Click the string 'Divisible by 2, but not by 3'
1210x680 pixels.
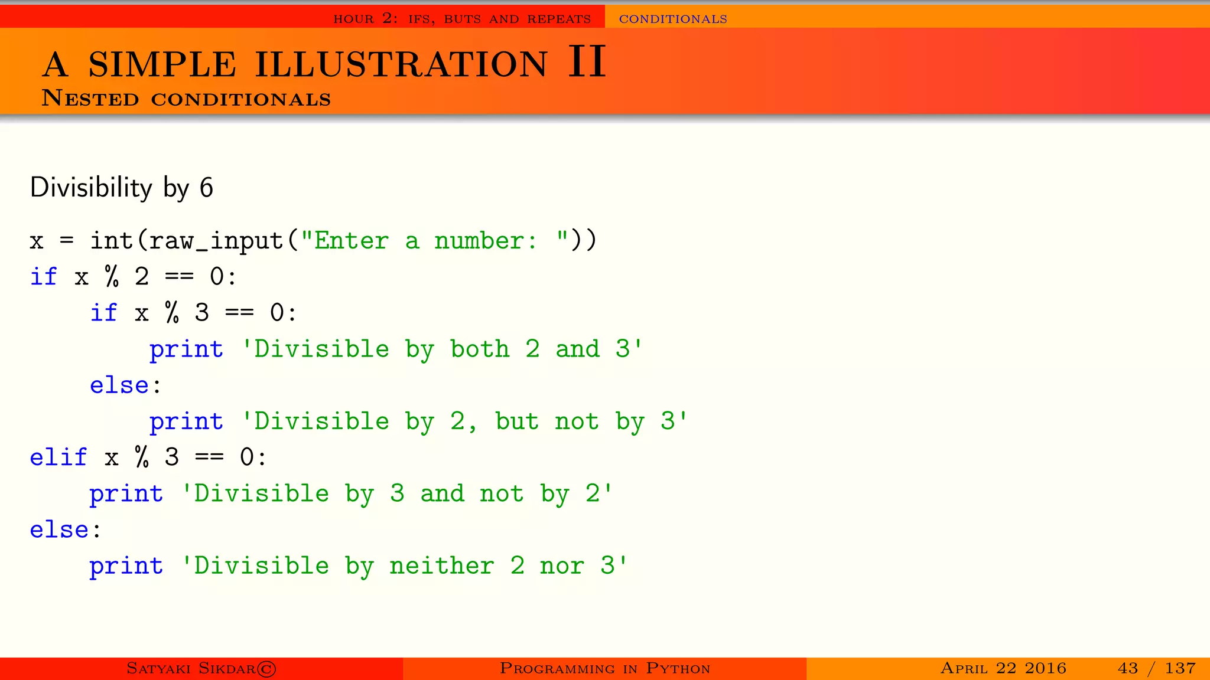tap(465, 421)
